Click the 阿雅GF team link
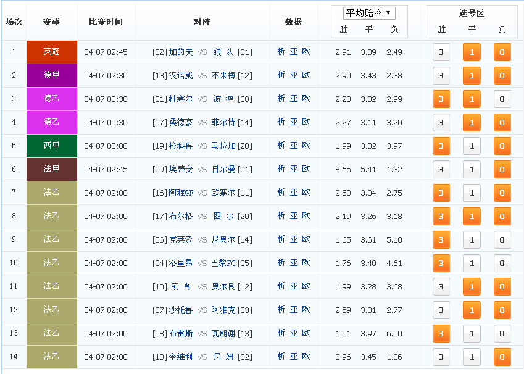This screenshot has width=524, height=374. pos(181,193)
